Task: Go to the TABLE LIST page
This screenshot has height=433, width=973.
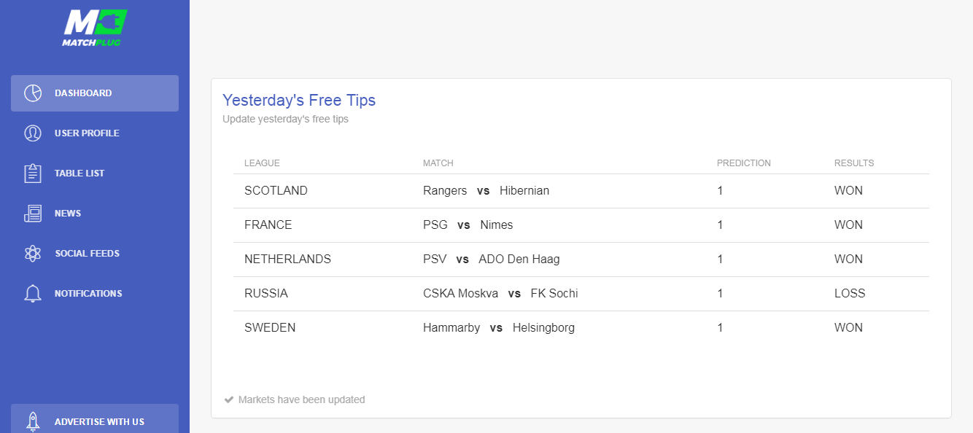Action: pos(95,173)
